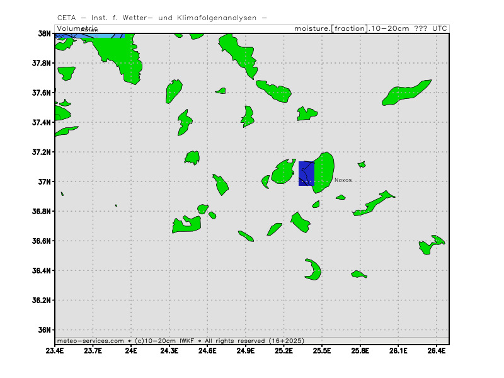Screen dimensions: 504x378
Task: Click the Paros island left of the blue square
Action: coord(283,171)
